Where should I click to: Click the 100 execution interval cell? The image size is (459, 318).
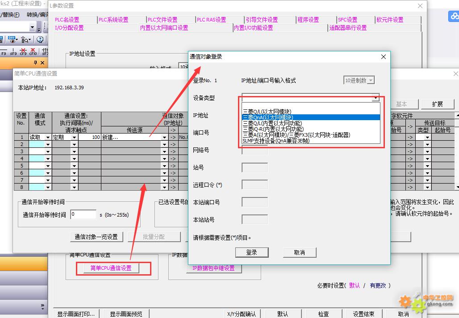click(90, 137)
